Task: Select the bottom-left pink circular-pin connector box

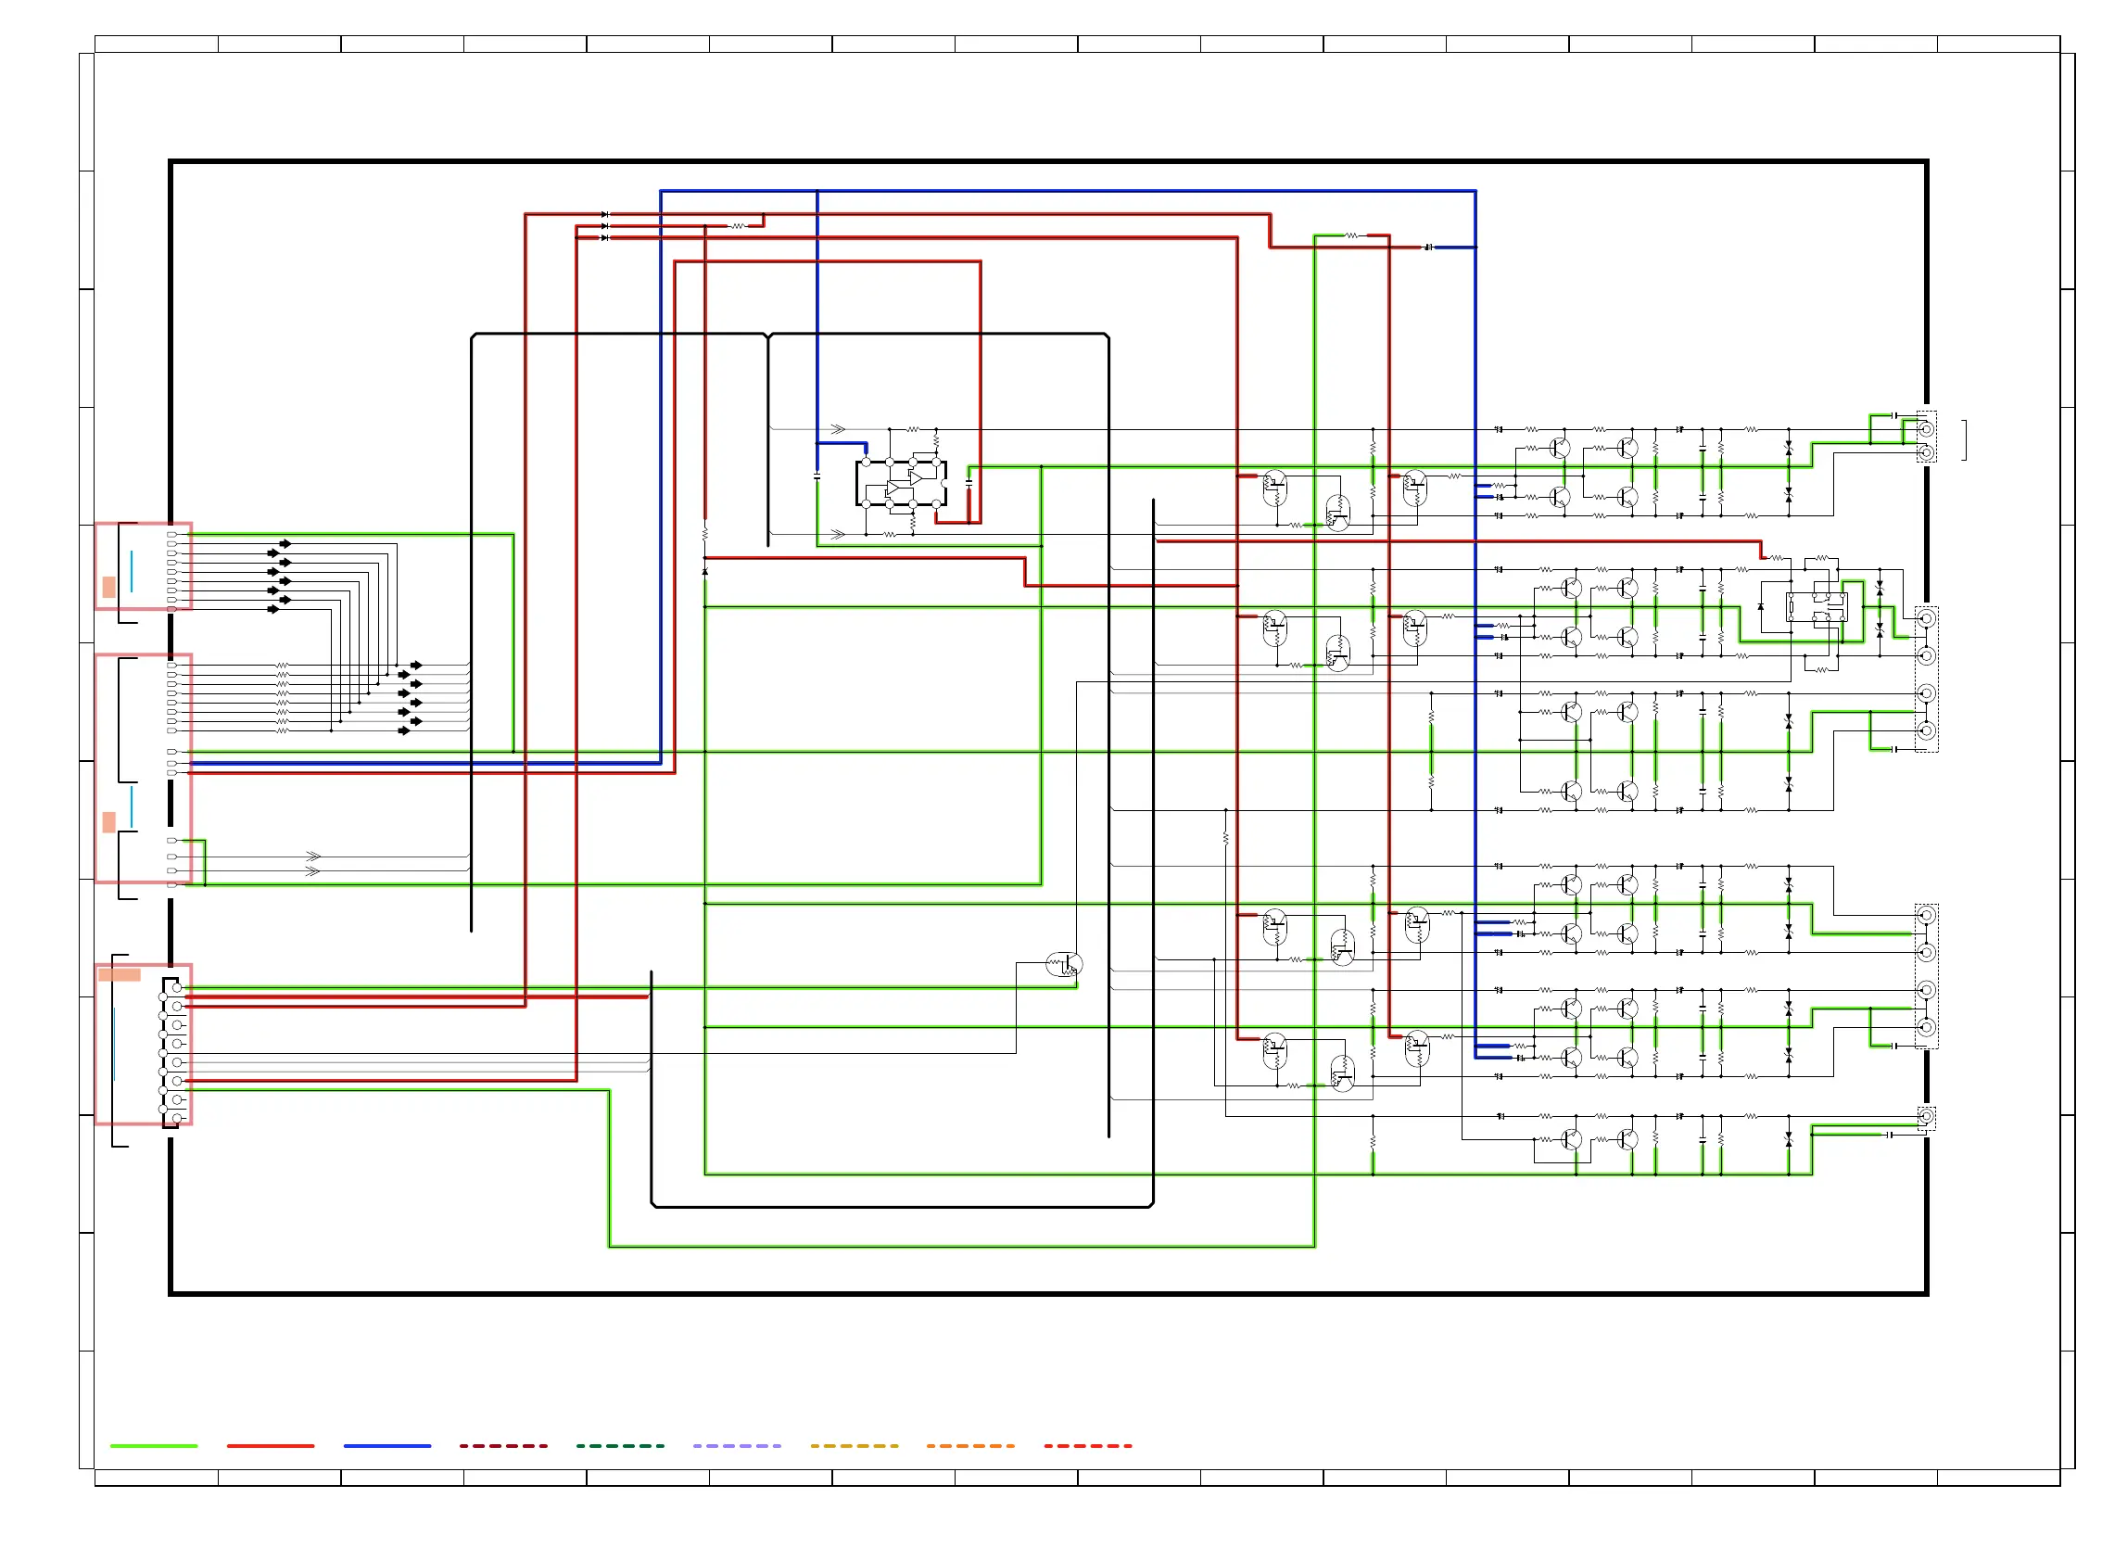Action: (144, 1044)
